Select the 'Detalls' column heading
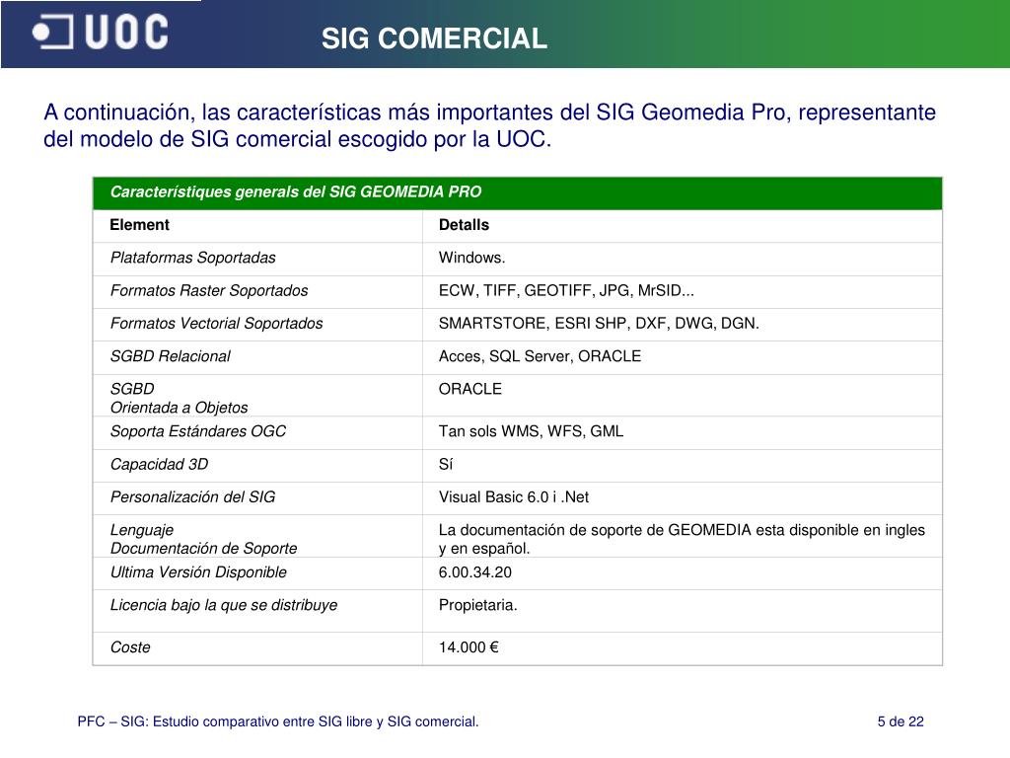 pos(464,225)
